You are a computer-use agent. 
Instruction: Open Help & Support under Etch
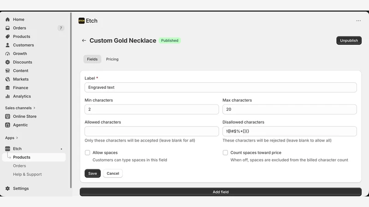pos(27,174)
